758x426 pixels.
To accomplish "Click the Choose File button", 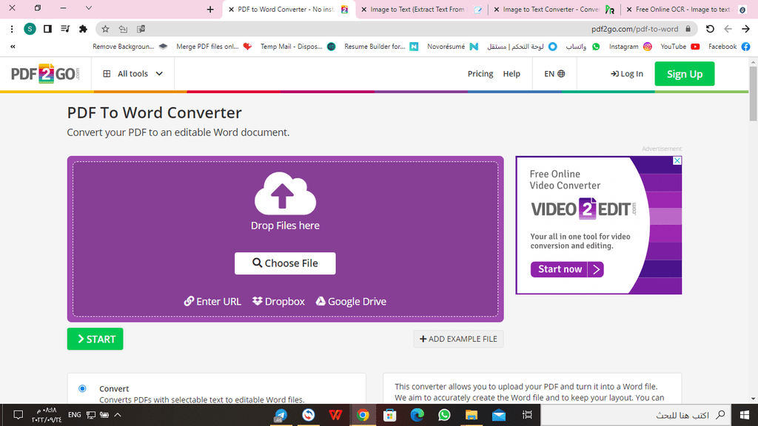I will [x=285, y=263].
